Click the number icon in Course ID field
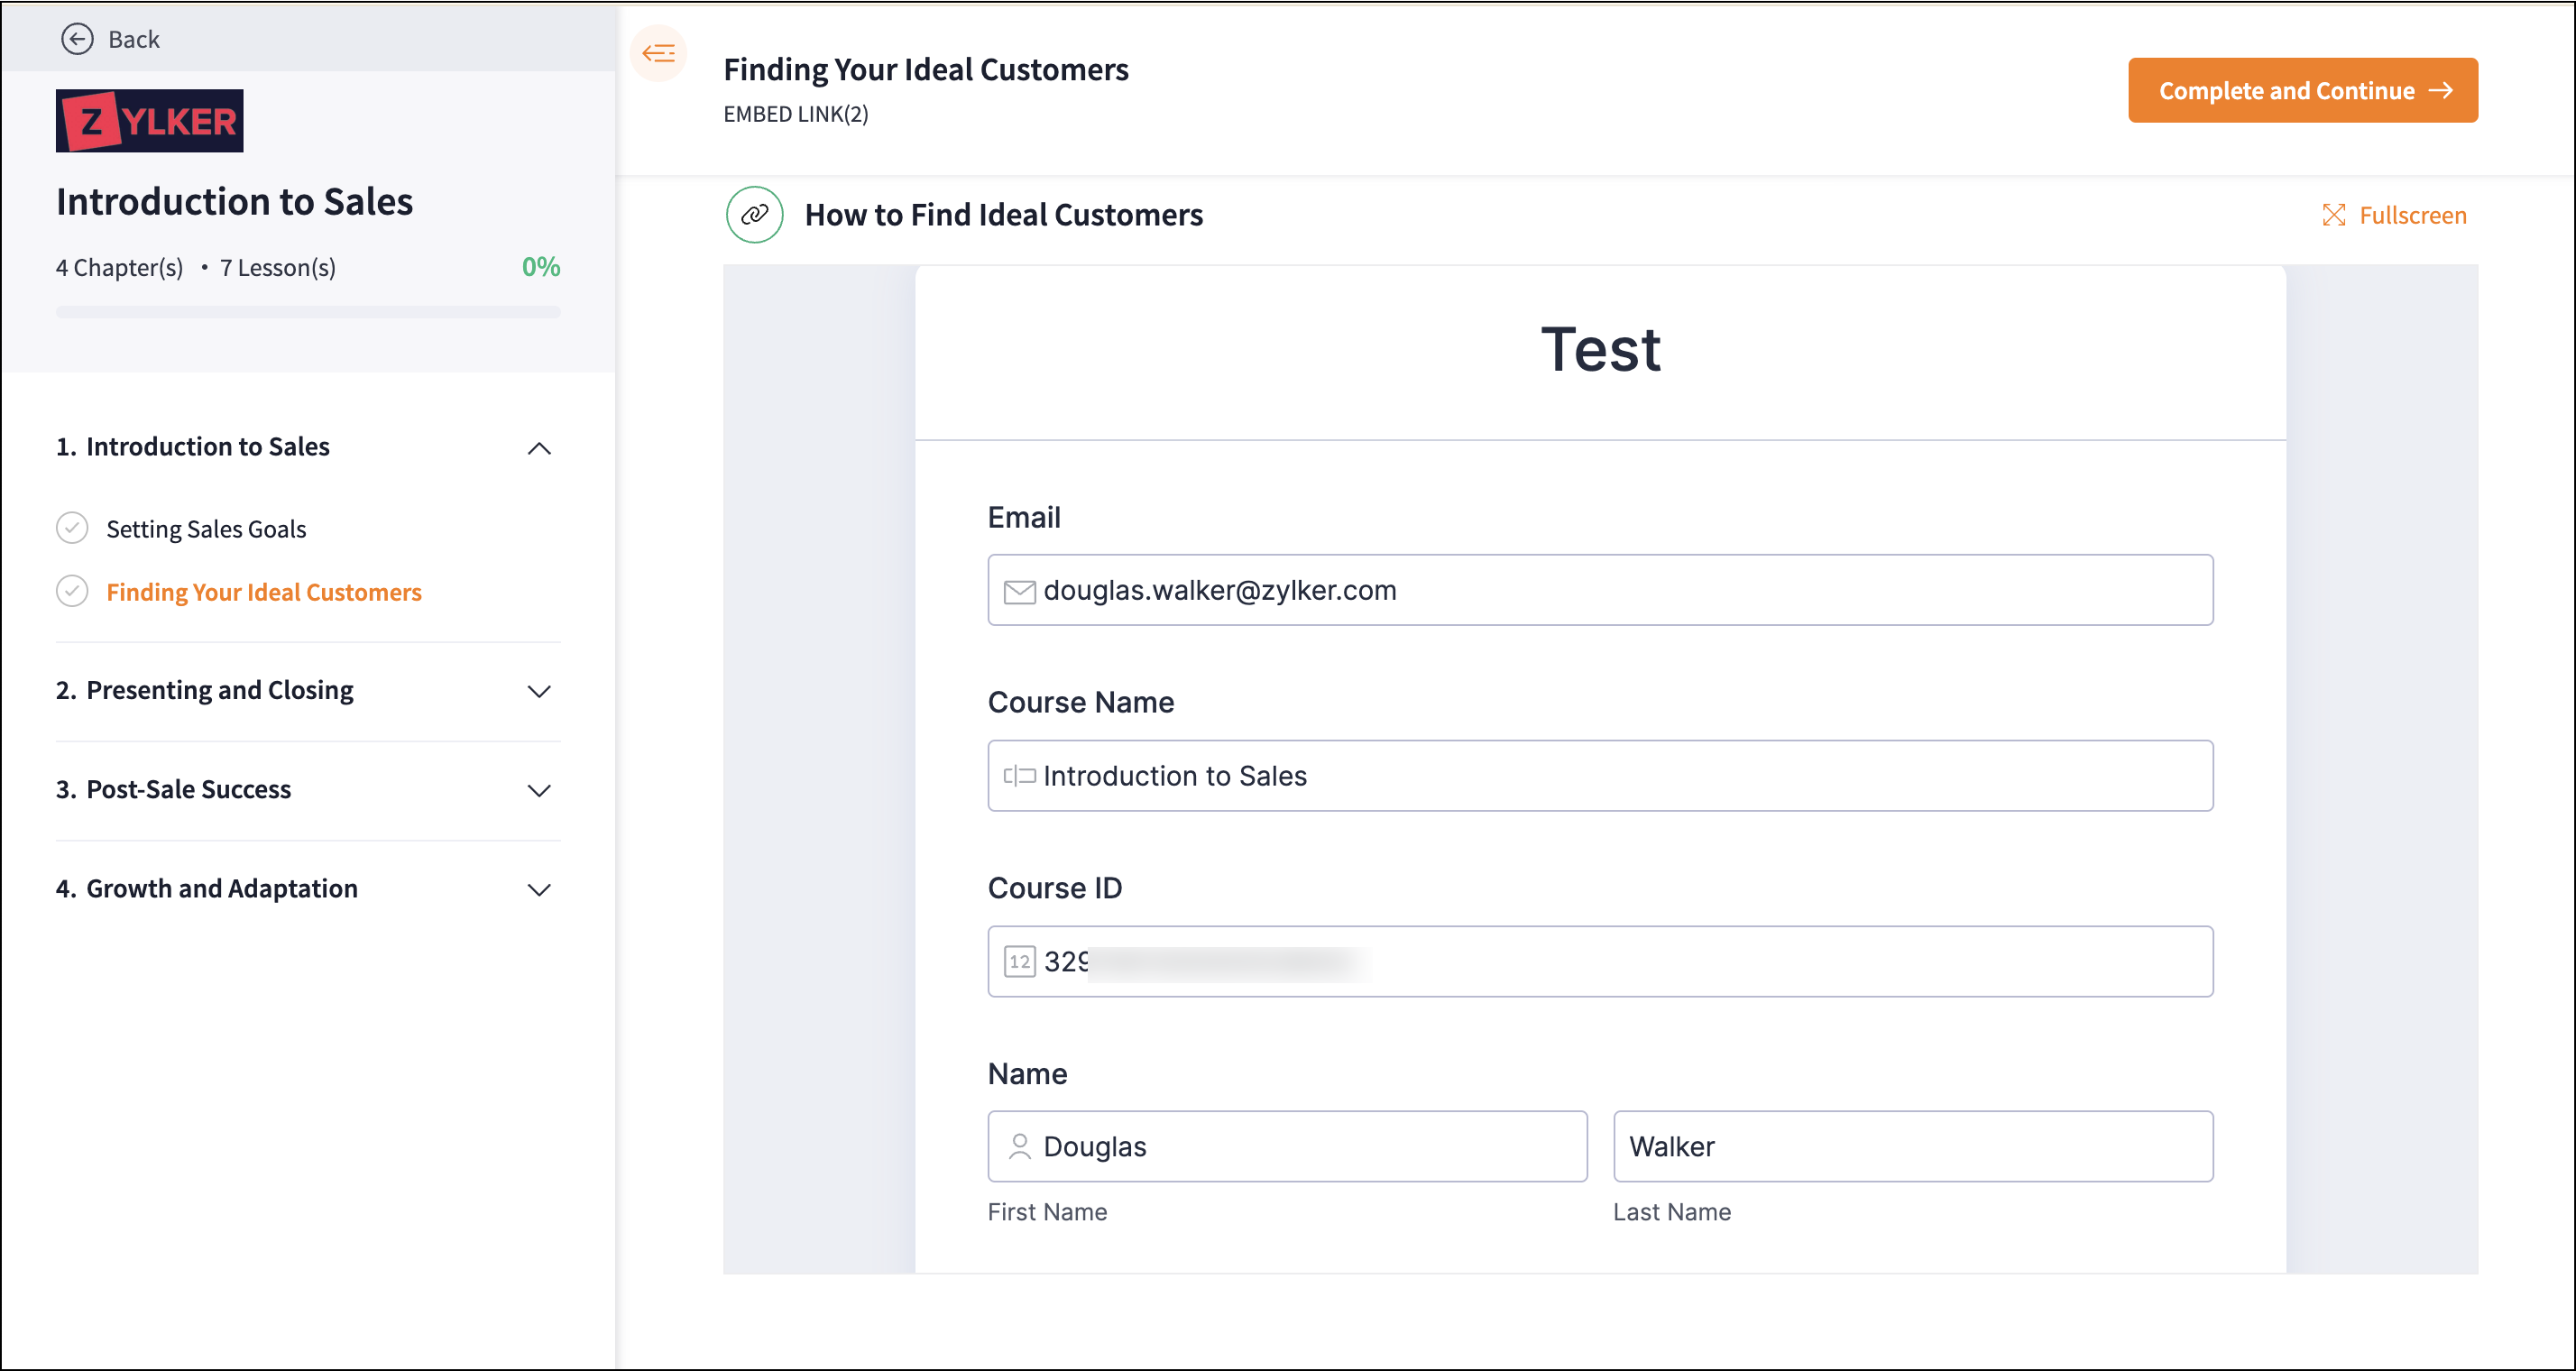2576x1371 pixels. pos(1019,962)
